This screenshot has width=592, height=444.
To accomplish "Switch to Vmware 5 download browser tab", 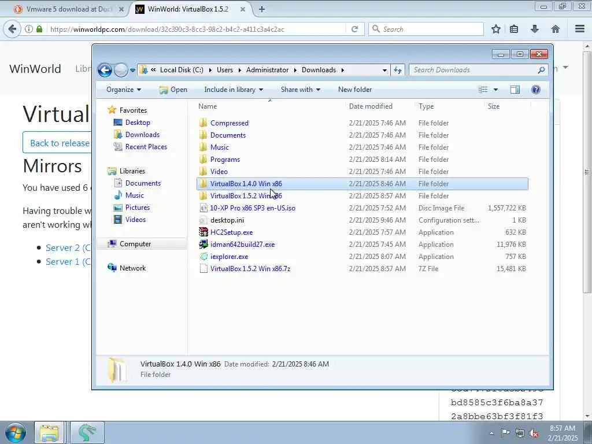I will [69, 9].
